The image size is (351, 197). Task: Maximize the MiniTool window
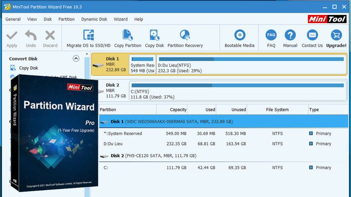coord(334,6)
